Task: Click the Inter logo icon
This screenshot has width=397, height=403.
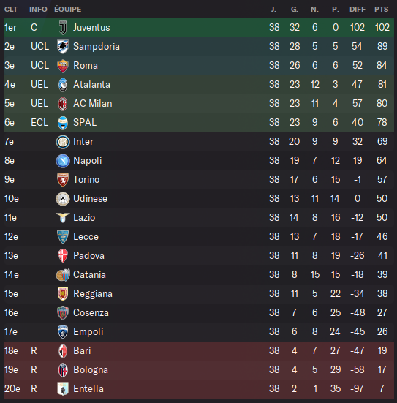Action: point(63,142)
